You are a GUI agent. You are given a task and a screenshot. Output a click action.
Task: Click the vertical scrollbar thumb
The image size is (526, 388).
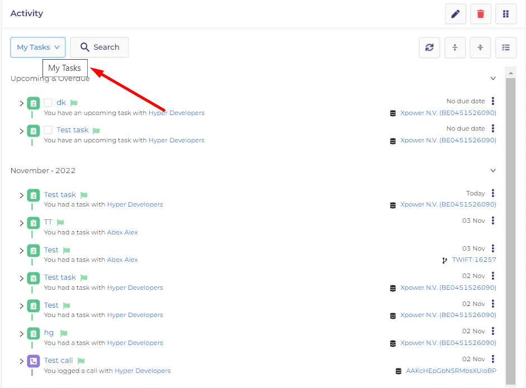coord(510,231)
